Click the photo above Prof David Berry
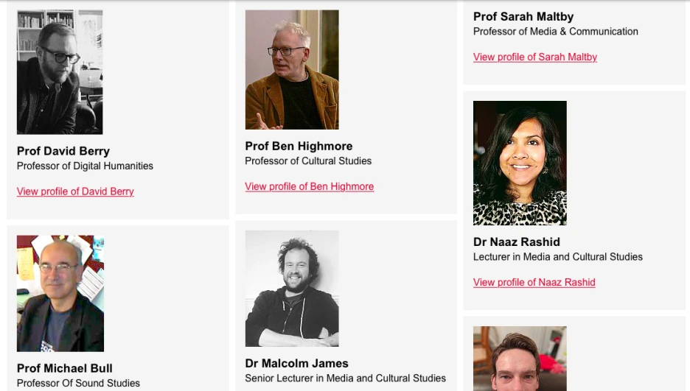Screen dimensions: 690x391 pyautogui.click(x=60, y=72)
